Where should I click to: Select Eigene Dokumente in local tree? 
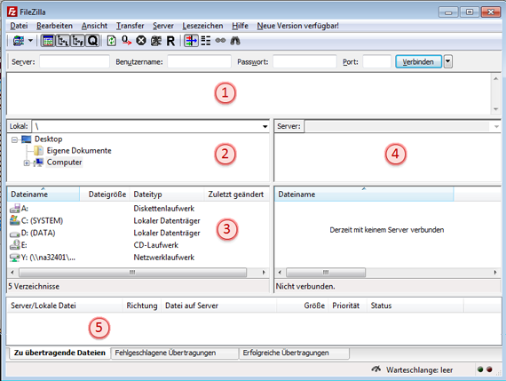[79, 150]
